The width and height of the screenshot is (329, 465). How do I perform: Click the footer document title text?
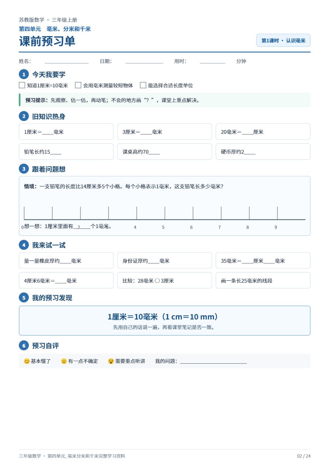click(x=72, y=456)
